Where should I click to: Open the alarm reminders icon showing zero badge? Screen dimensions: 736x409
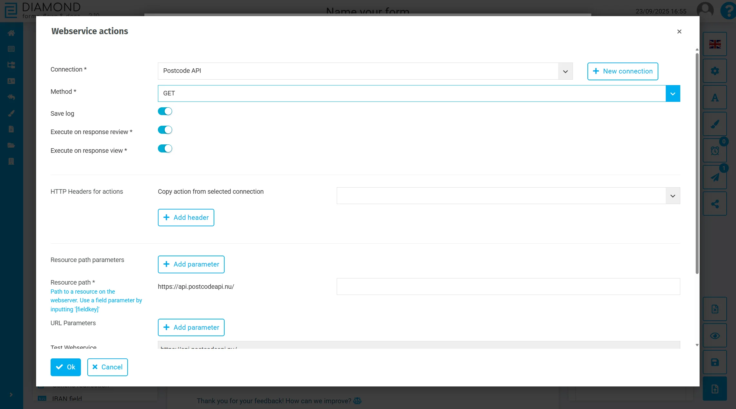click(x=715, y=150)
